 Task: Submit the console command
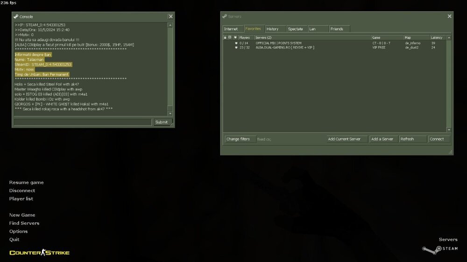162,122
